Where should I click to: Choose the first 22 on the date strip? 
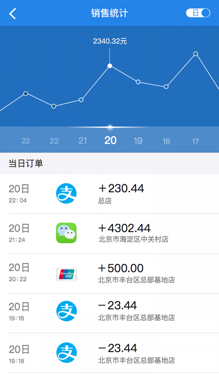coord(26,141)
